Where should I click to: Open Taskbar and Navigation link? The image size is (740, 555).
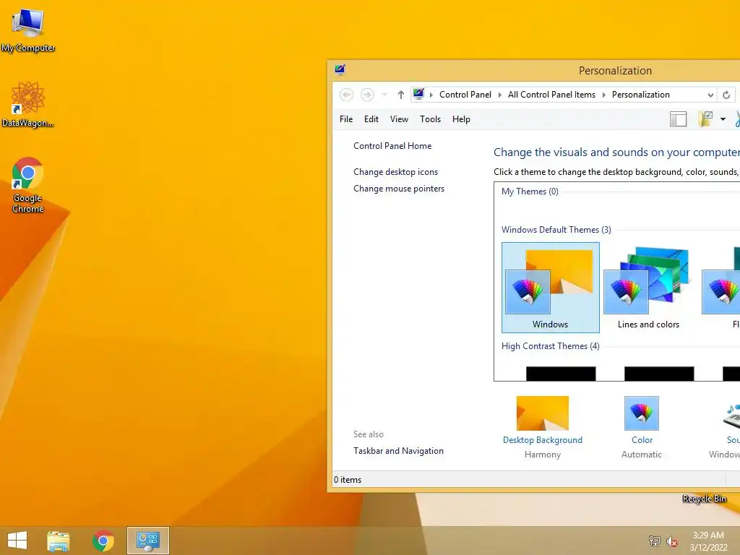(x=398, y=451)
